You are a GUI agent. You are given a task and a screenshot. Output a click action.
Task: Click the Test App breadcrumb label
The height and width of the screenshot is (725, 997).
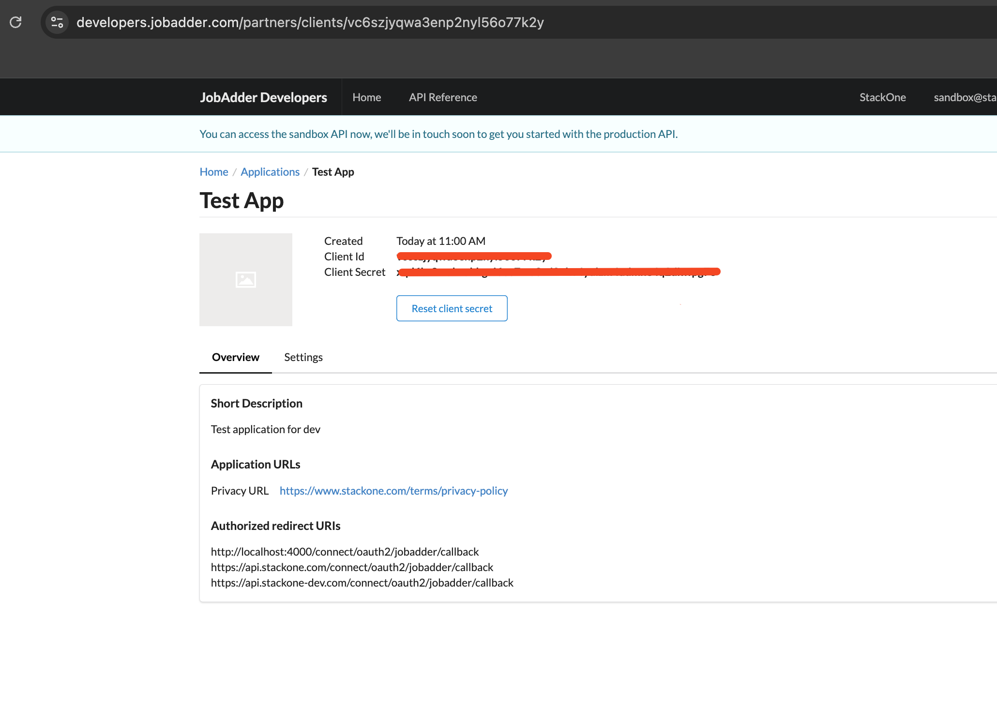point(333,172)
